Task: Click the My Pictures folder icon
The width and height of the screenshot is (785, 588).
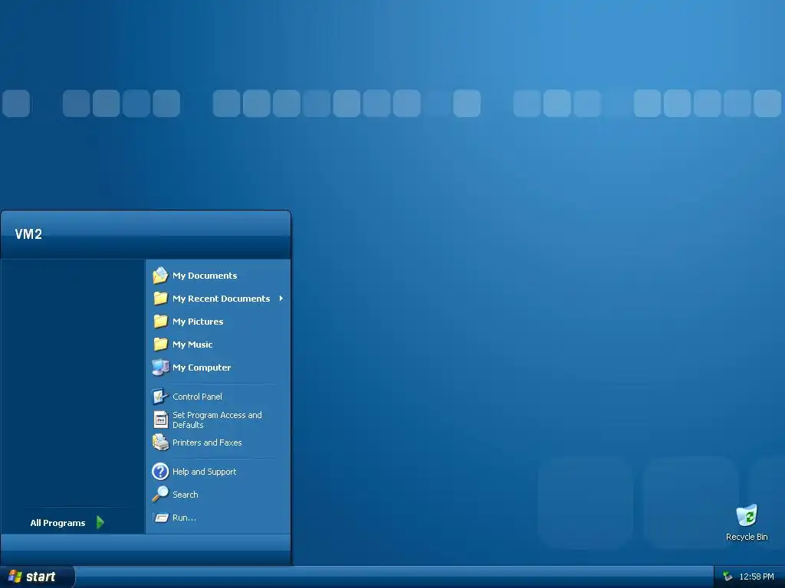Action: click(x=160, y=322)
